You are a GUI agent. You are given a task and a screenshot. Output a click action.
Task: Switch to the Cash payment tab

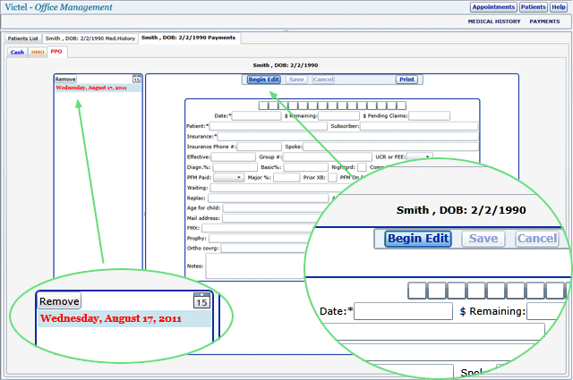17,52
